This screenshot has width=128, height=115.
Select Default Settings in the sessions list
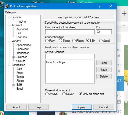click(55, 62)
